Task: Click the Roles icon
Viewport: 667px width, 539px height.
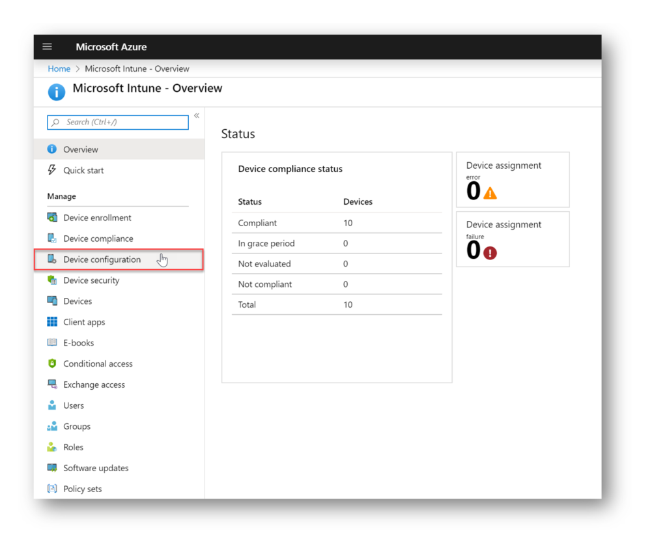Action: click(x=52, y=446)
